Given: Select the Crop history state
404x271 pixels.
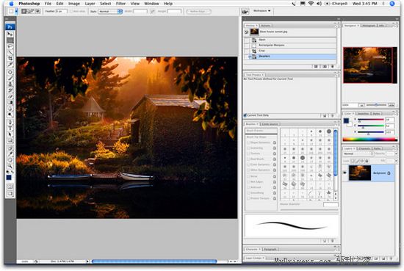Looking at the screenshot, I should [290, 51].
